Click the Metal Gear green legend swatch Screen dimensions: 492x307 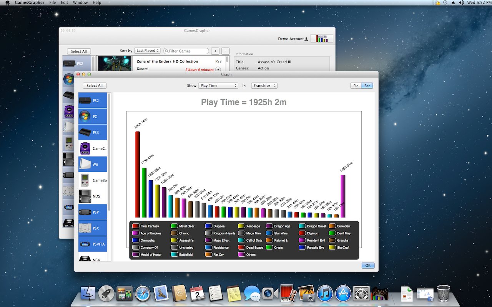tap(174, 226)
